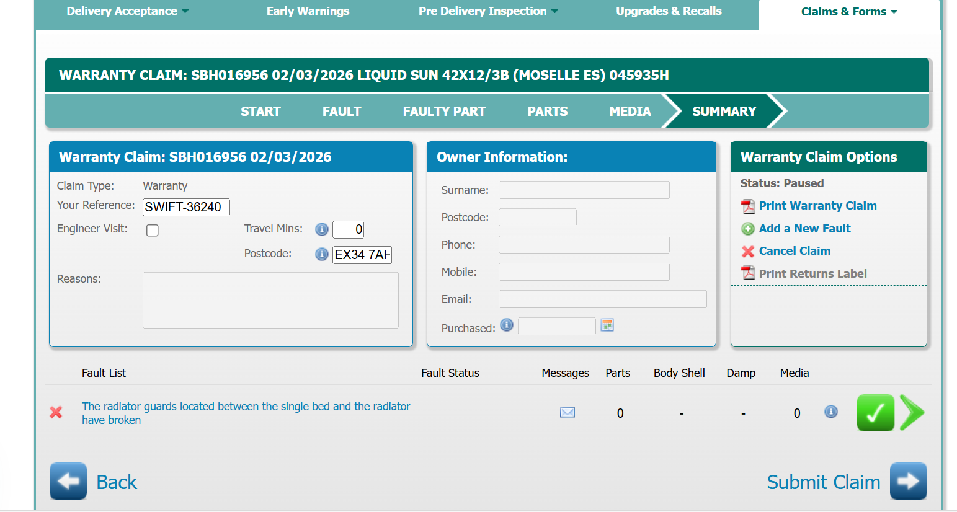Viewport: 957px width, 512px height.
Task: Click the green checkmark fault button
Action: 875,413
